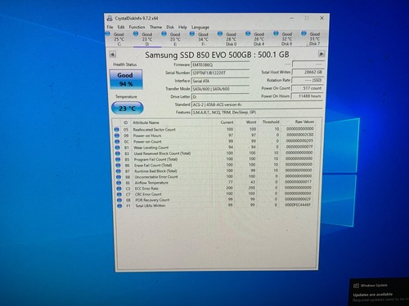Click the Firmware field
Image resolution: width=409 pixels, height=306 pixels.
pyautogui.click(x=220, y=64)
